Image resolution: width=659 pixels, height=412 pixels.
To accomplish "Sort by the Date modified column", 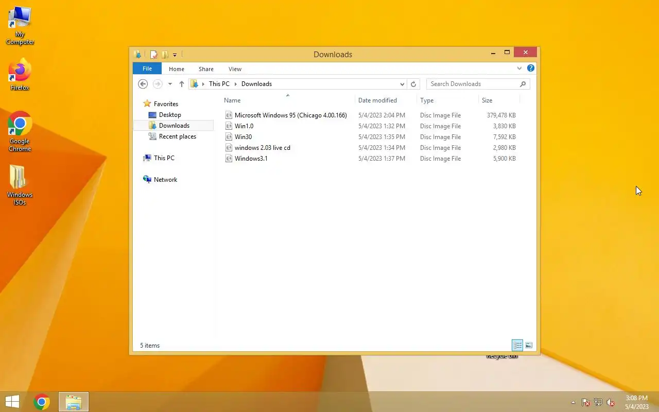I will coord(386,100).
